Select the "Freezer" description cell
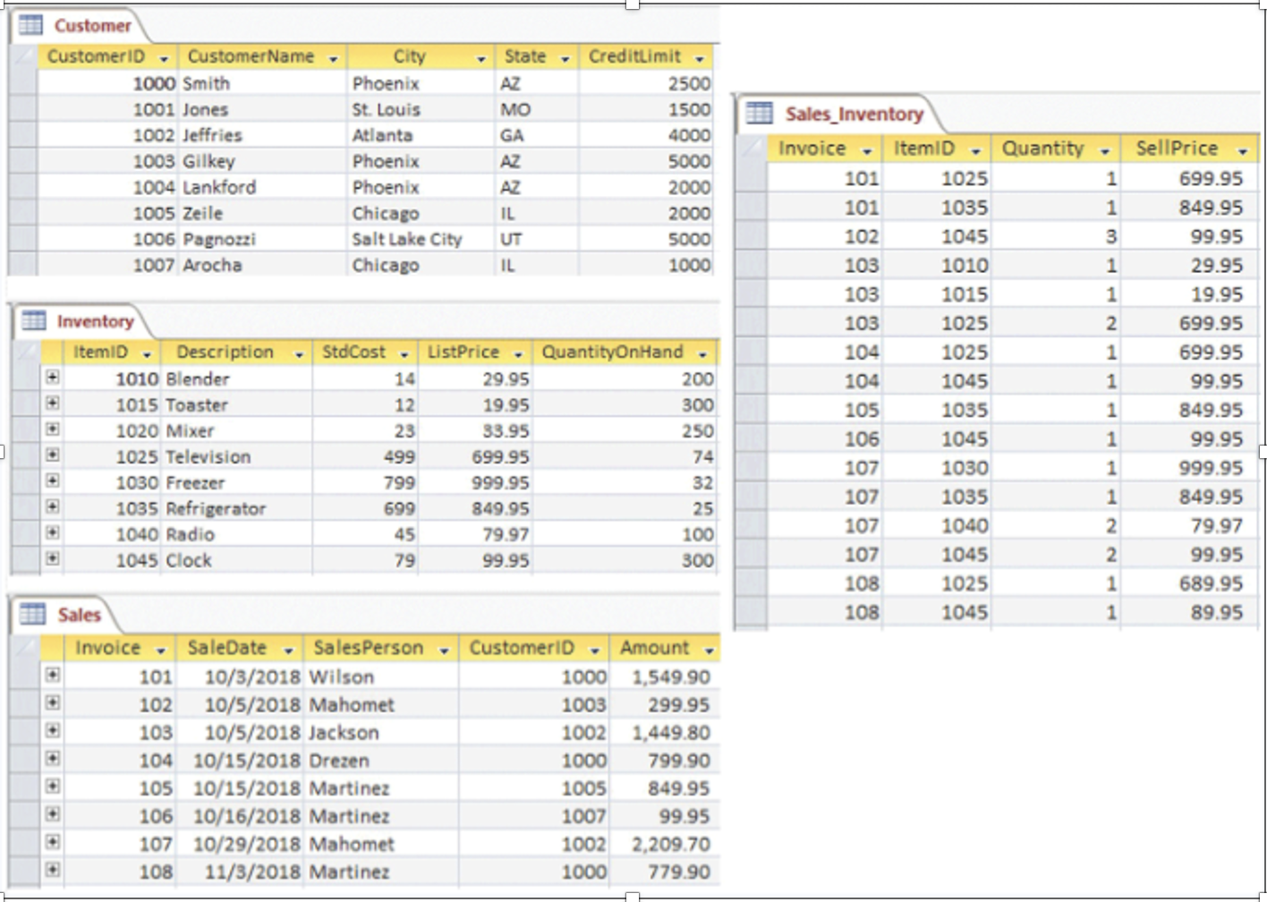The image size is (1267, 902). tap(236, 482)
